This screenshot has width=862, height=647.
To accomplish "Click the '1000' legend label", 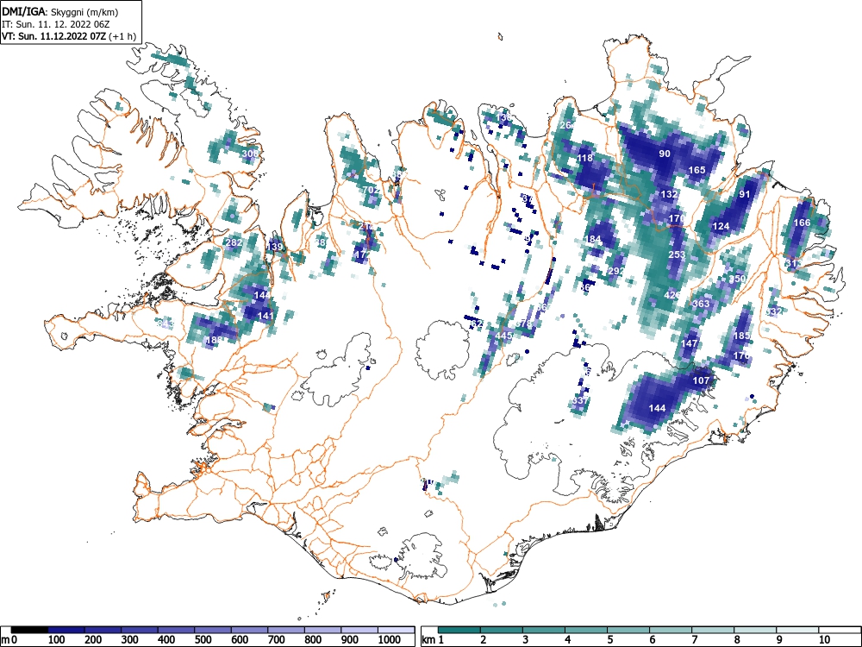I will click(x=390, y=640).
